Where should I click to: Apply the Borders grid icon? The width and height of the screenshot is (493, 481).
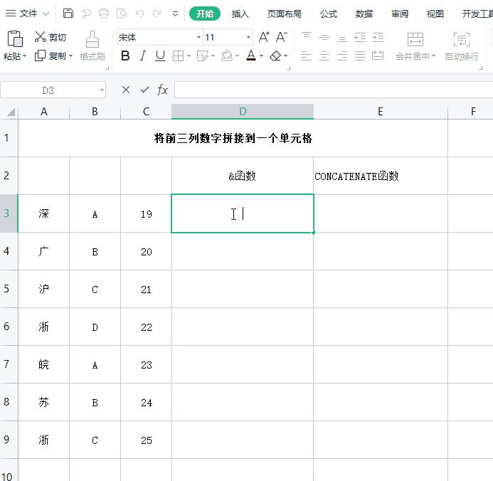point(179,56)
